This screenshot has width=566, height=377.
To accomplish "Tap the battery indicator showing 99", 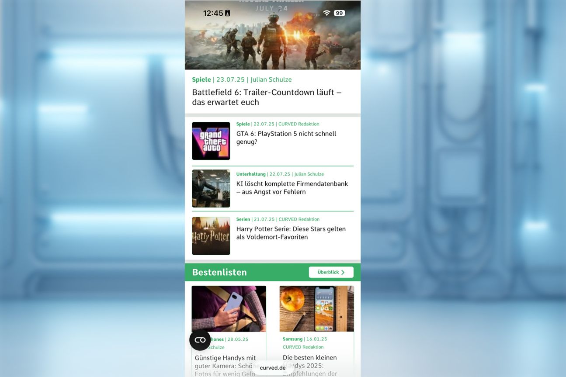I will (339, 13).
